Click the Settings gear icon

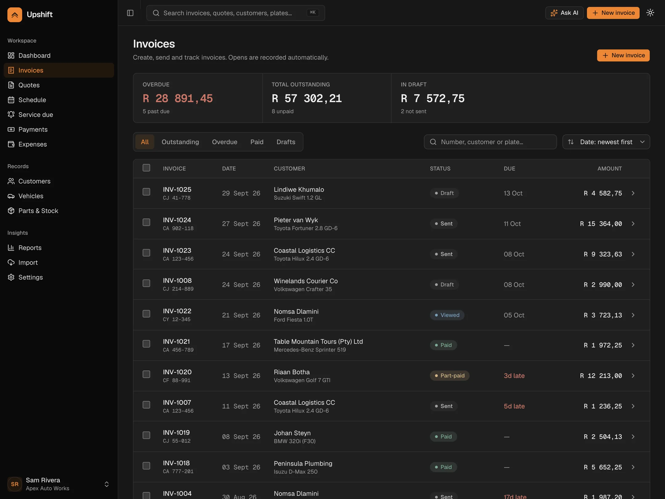click(11, 277)
